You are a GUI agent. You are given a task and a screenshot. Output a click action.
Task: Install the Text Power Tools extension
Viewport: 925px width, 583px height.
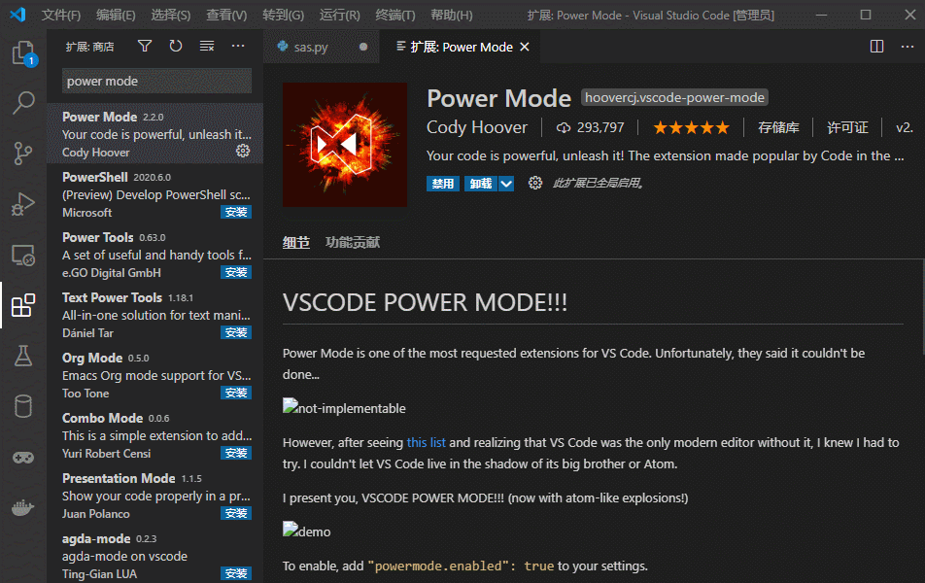click(236, 332)
